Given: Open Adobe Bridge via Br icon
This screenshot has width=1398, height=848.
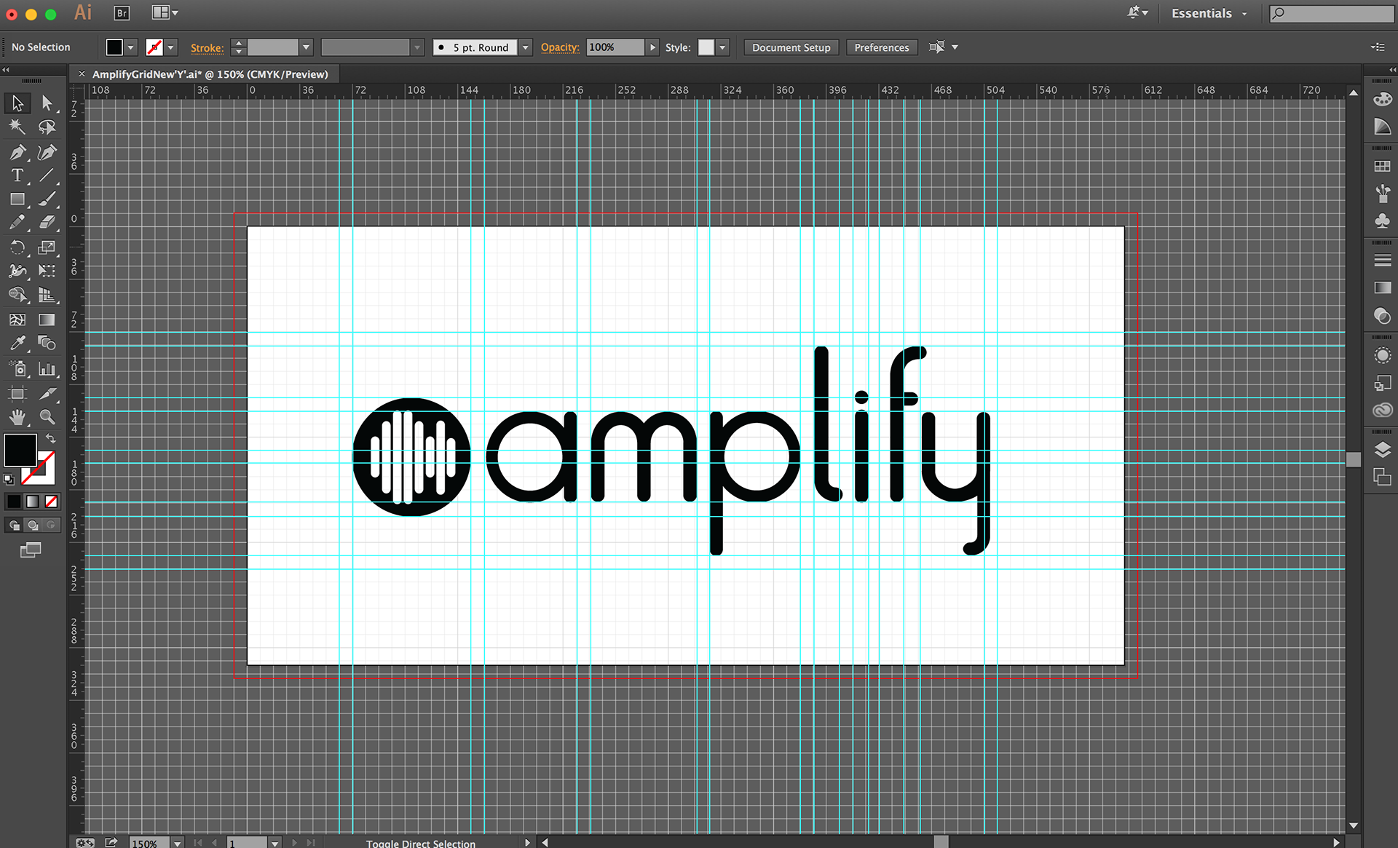Looking at the screenshot, I should coord(122,13).
